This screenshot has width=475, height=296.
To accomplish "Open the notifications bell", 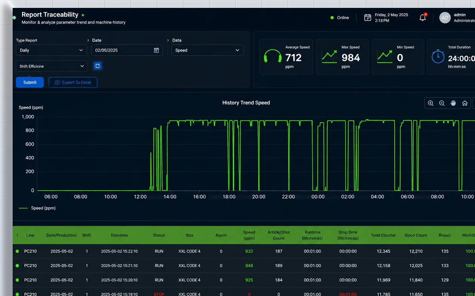I will click(423, 17).
